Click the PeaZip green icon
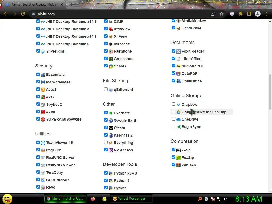Screen dimensions: 272x204 tap(178, 158)
